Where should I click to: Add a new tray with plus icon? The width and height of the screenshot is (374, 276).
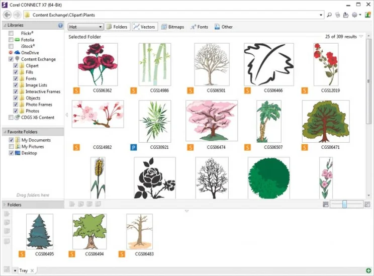pyautogui.click(x=368, y=271)
